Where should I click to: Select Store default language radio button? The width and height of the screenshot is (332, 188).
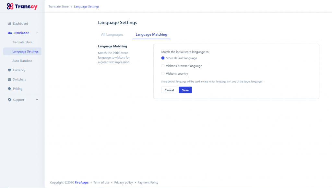[163, 58]
